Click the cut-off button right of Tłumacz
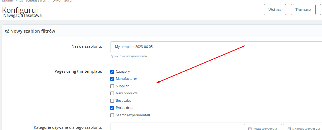Viewport: 322px width, 130px height. (321, 10)
